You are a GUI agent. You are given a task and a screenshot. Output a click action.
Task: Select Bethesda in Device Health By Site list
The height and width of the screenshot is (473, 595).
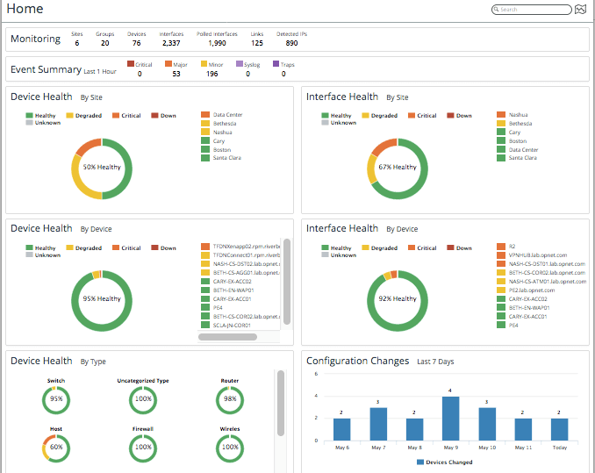[x=219, y=123]
